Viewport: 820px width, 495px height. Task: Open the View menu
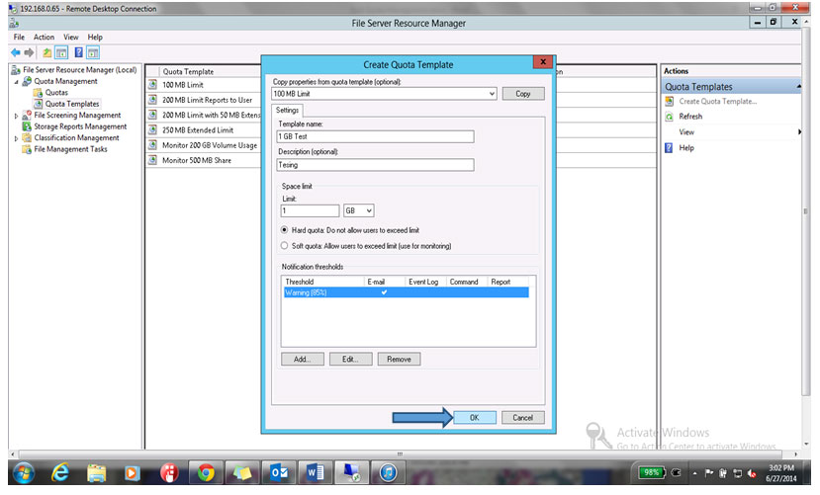tap(71, 38)
